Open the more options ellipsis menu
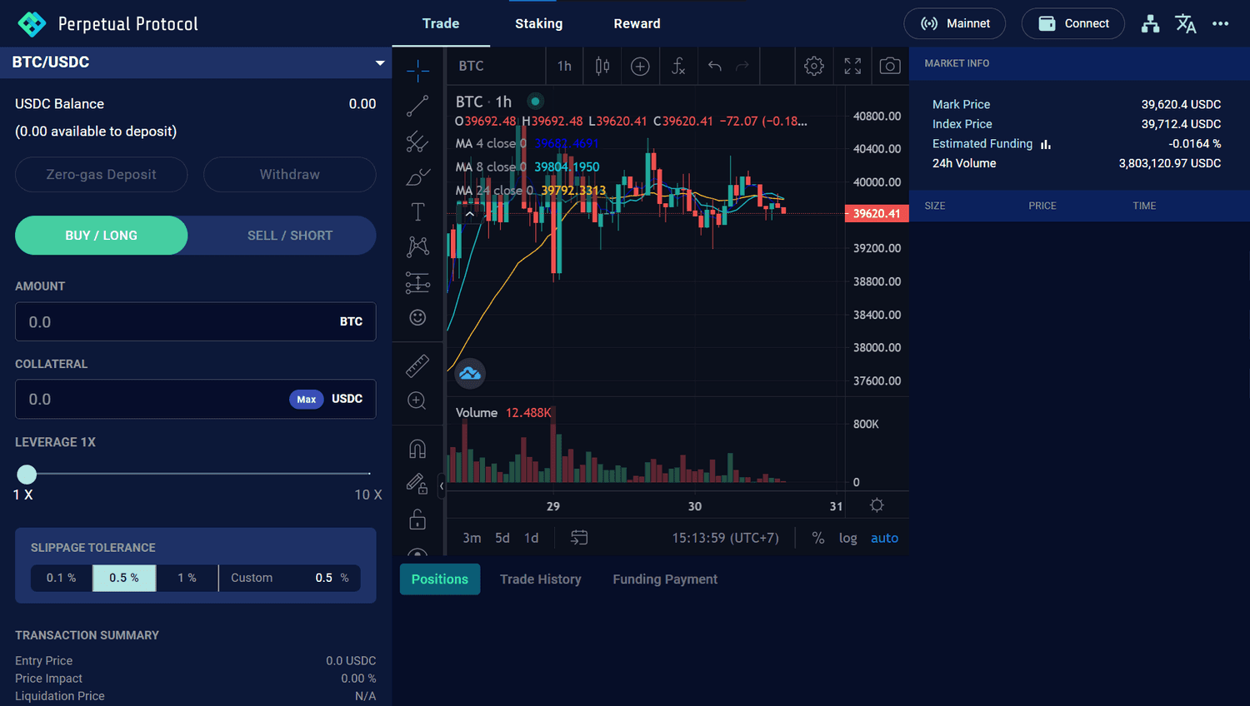 (1221, 23)
